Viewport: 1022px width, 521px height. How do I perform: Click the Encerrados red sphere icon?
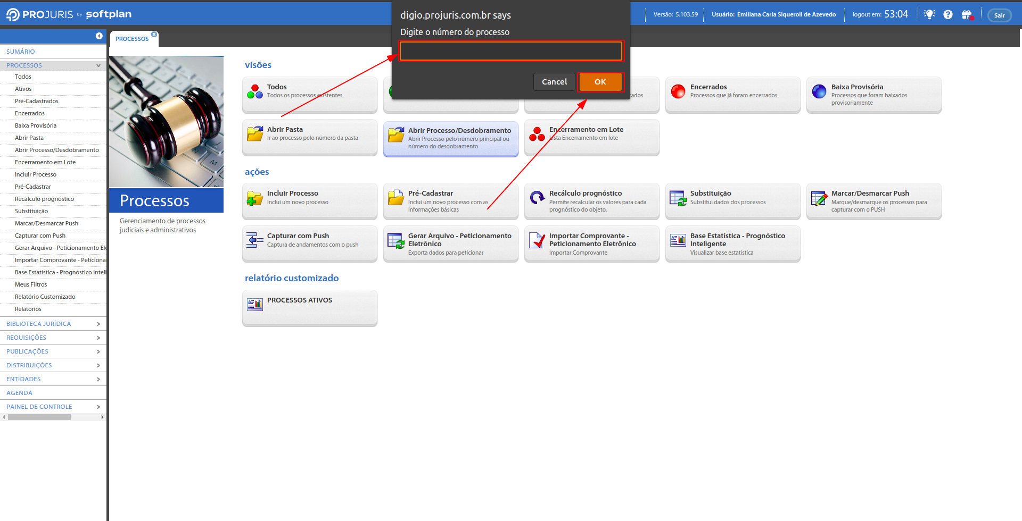[678, 91]
